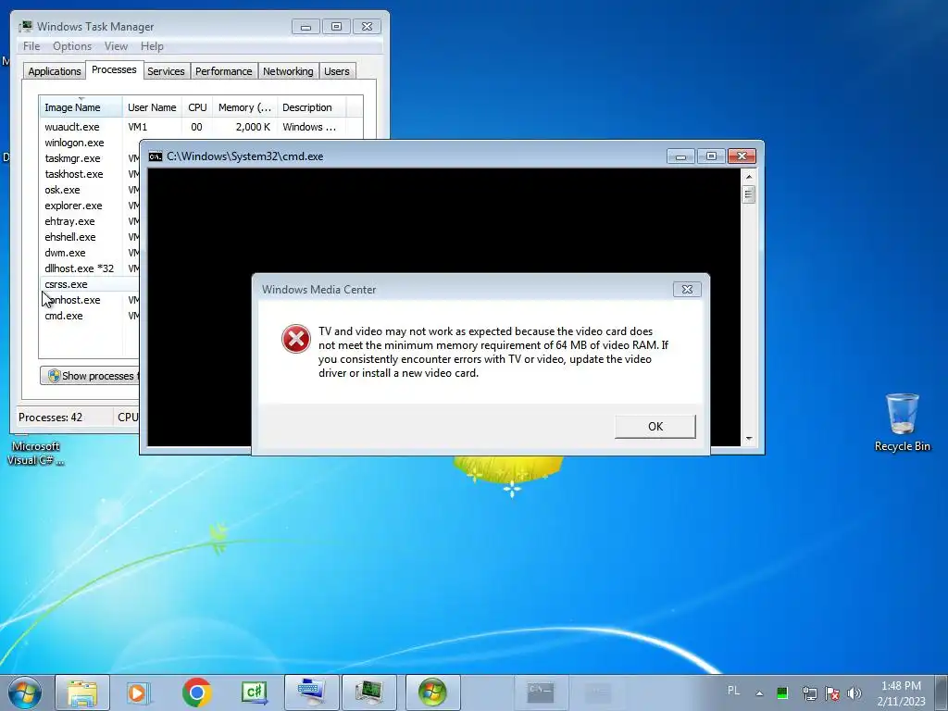The image size is (948, 711).
Task: Open the clock showing 1:48 PM
Action: pos(901,692)
